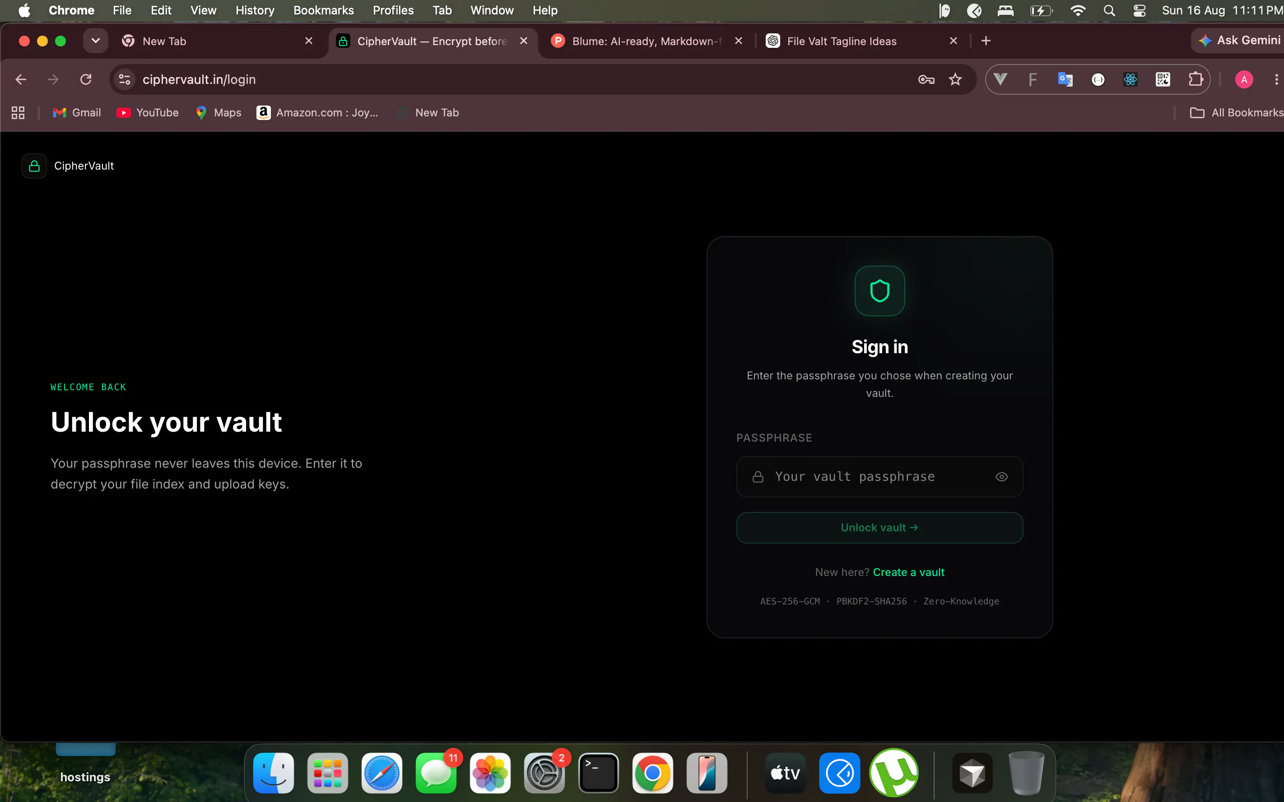Viewport: 1284px width, 802px height.
Task: Click the browser forward arrow
Action: click(x=53, y=79)
